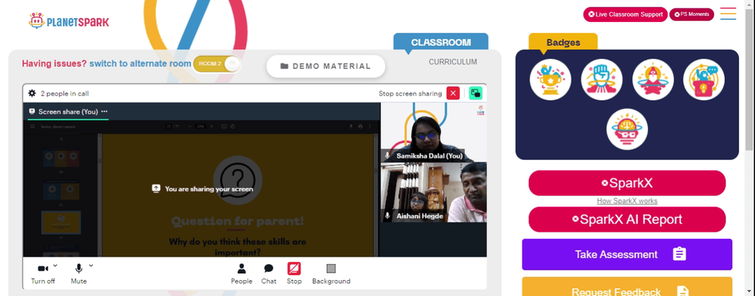The height and width of the screenshot is (296, 755).
Task: Open Live Classroom Support
Action: [x=625, y=14]
